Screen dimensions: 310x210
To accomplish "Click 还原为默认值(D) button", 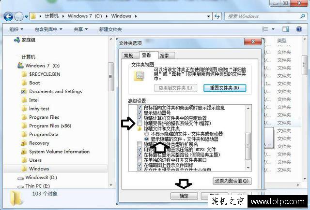I will pyautogui.click(x=232, y=181).
